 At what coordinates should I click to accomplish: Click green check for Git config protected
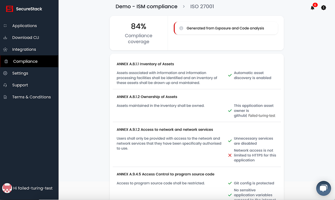click(x=230, y=183)
